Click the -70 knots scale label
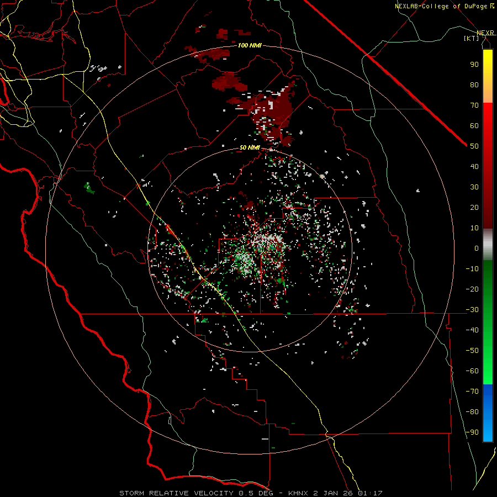 click(x=472, y=392)
